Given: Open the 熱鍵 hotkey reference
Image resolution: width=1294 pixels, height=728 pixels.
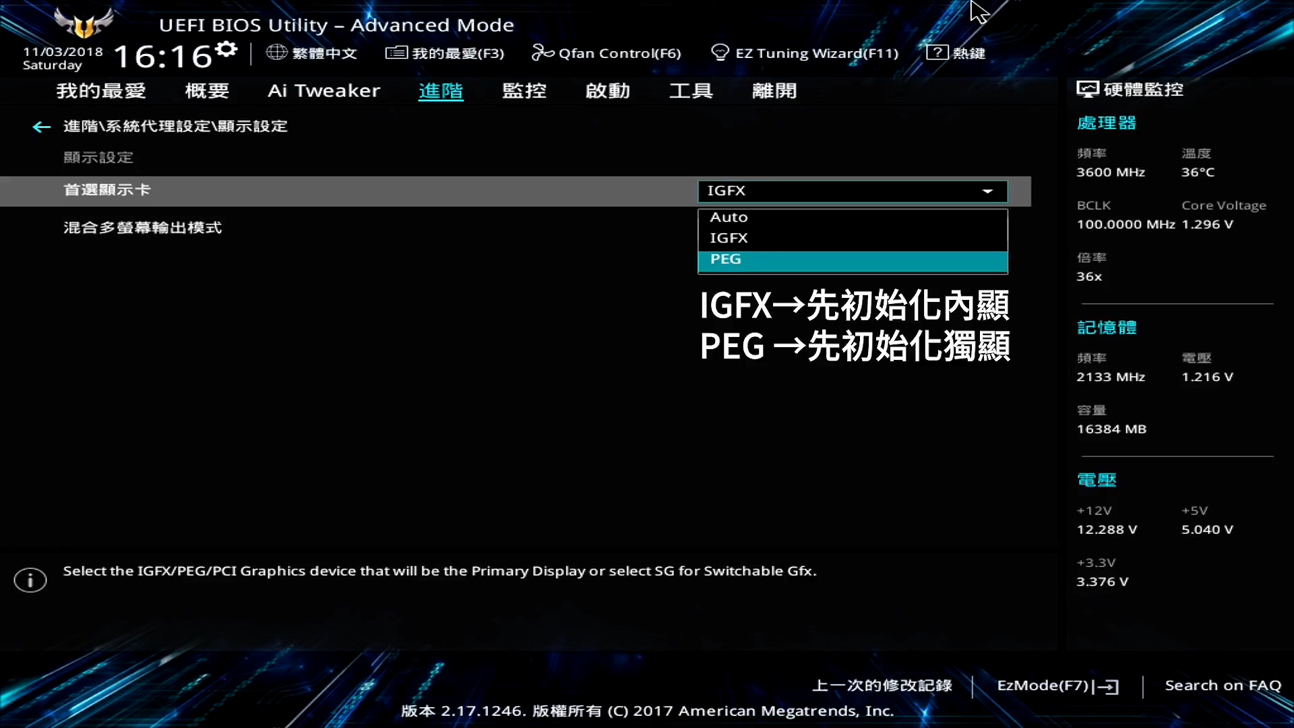Looking at the screenshot, I should (937, 52).
